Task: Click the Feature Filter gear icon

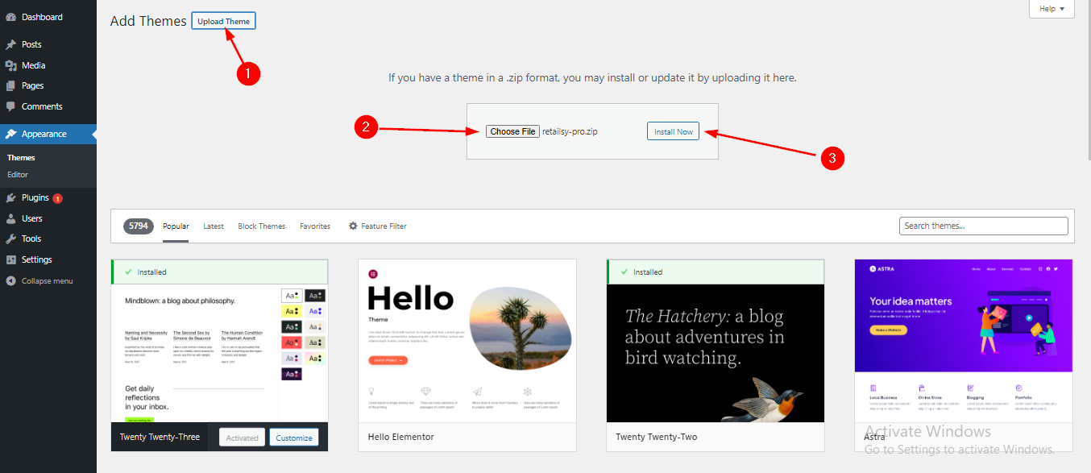Action: pos(353,226)
